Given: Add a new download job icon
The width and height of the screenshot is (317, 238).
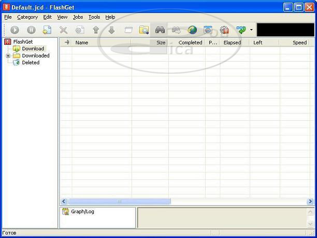Looking at the screenshot, I should [47, 31].
